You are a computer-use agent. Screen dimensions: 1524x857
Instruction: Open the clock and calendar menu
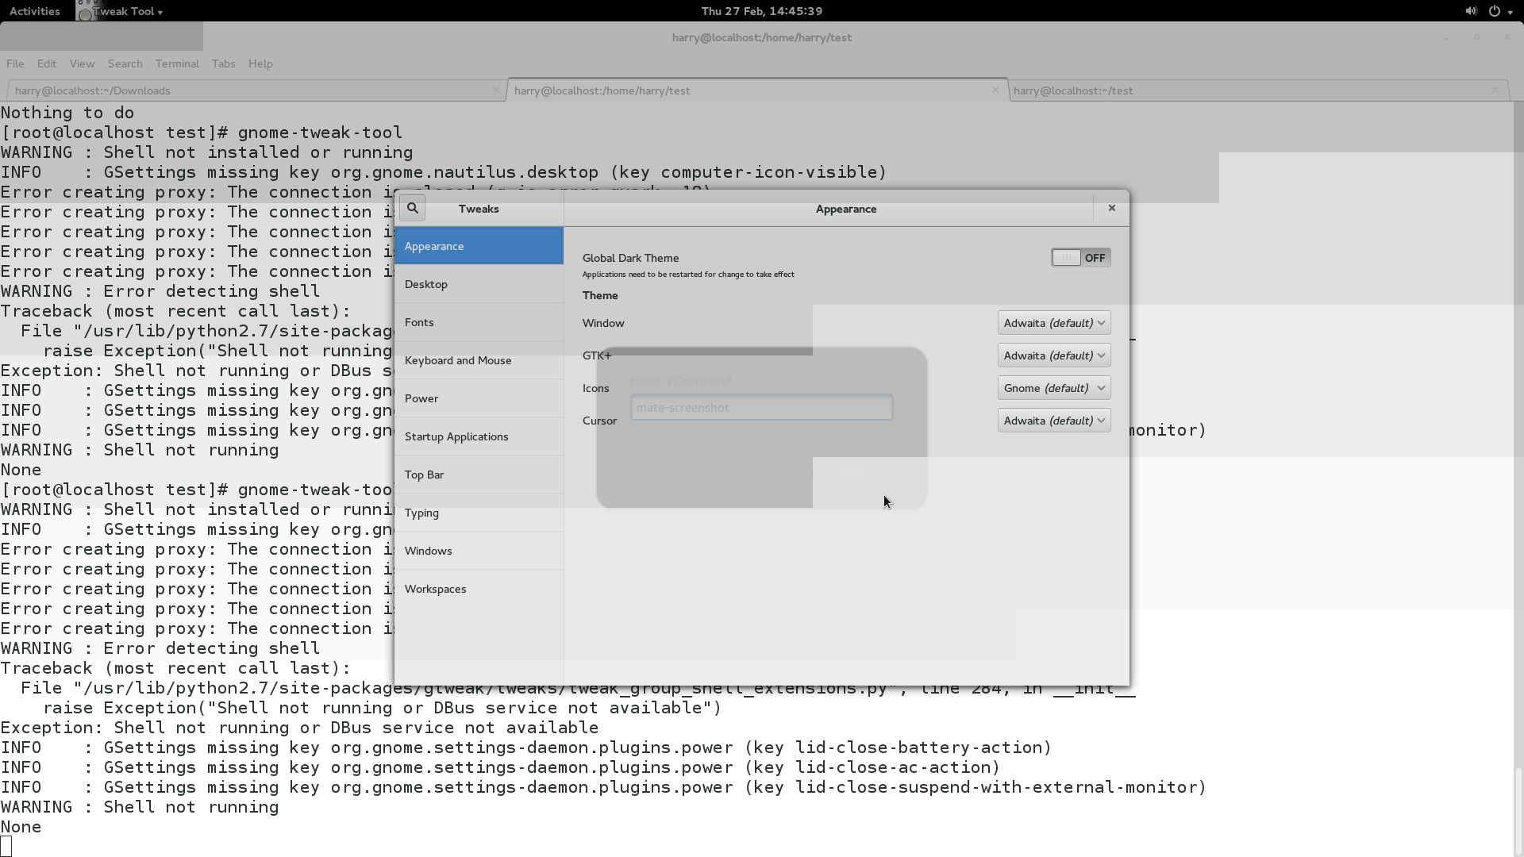(762, 11)
